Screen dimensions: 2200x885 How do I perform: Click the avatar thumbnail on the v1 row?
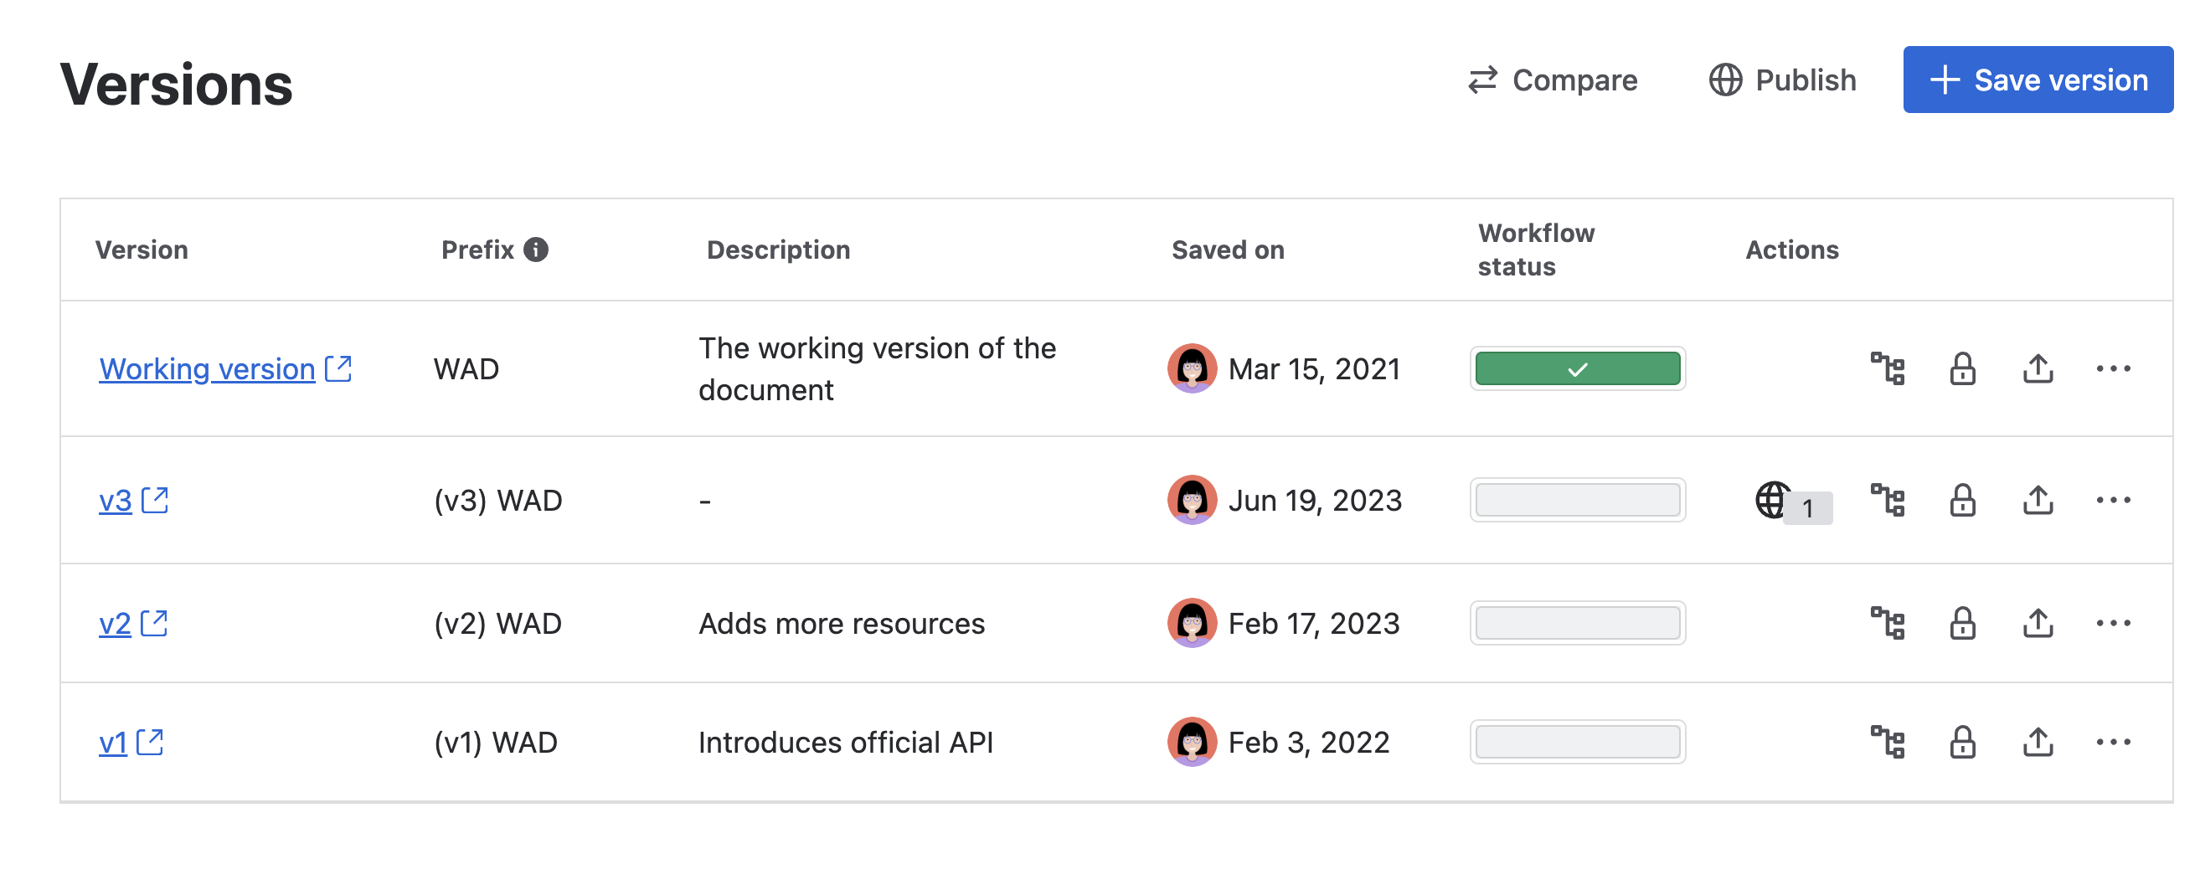click(1191, 742)
